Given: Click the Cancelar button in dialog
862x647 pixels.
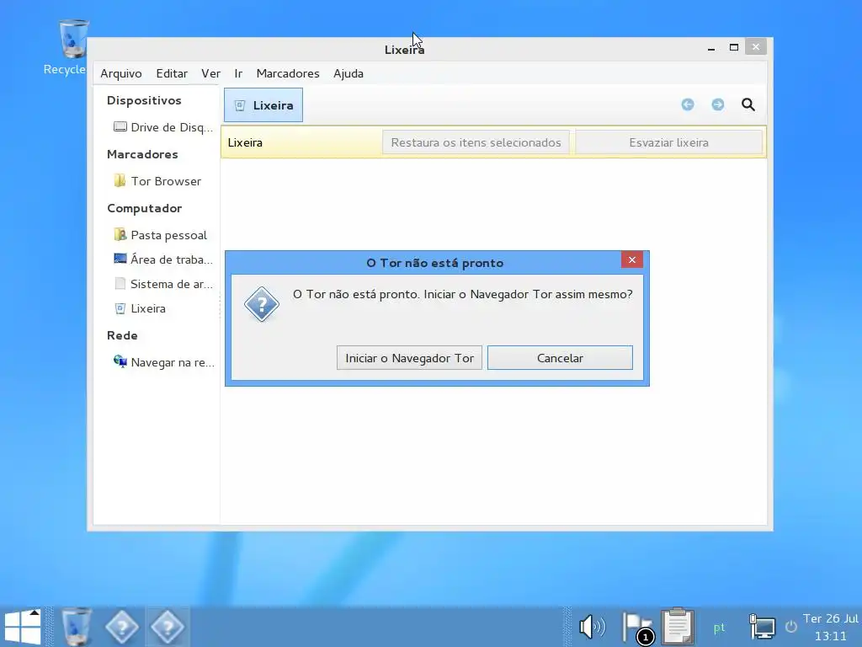Looking at the screenshot, I should coord(560,358).
